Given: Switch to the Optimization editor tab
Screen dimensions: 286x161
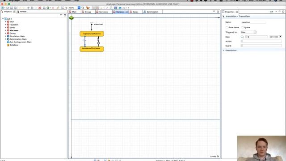Looking at the screenshot, I should pos(152,12).
